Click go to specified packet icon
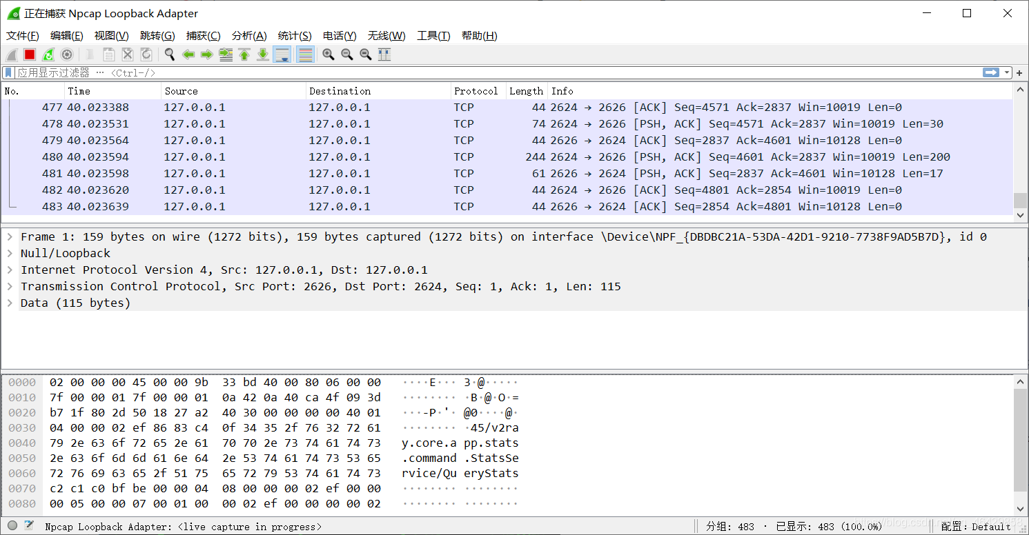 (x=226, y=54)
